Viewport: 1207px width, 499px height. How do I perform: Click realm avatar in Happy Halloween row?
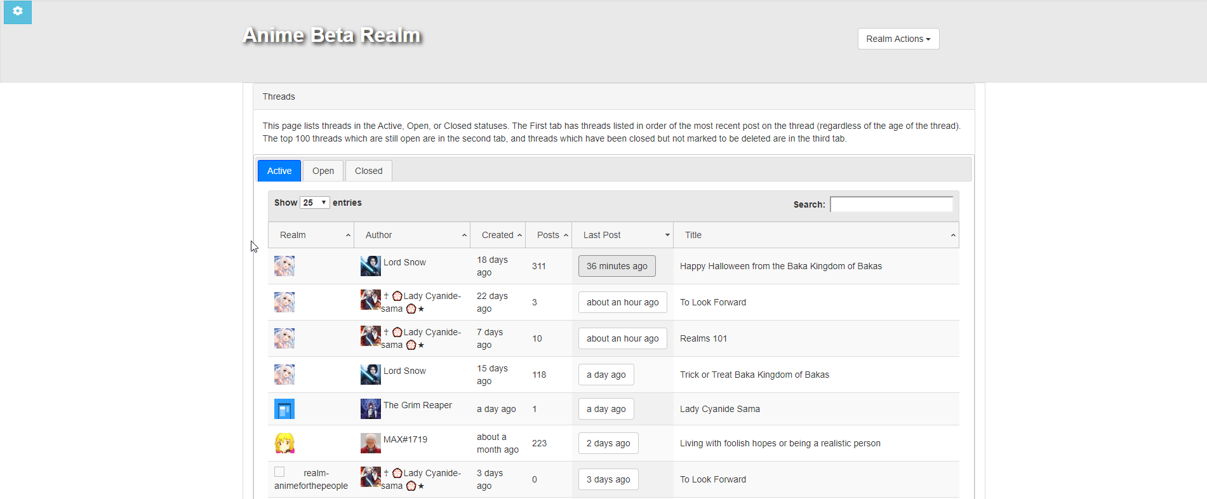[284, 266]
